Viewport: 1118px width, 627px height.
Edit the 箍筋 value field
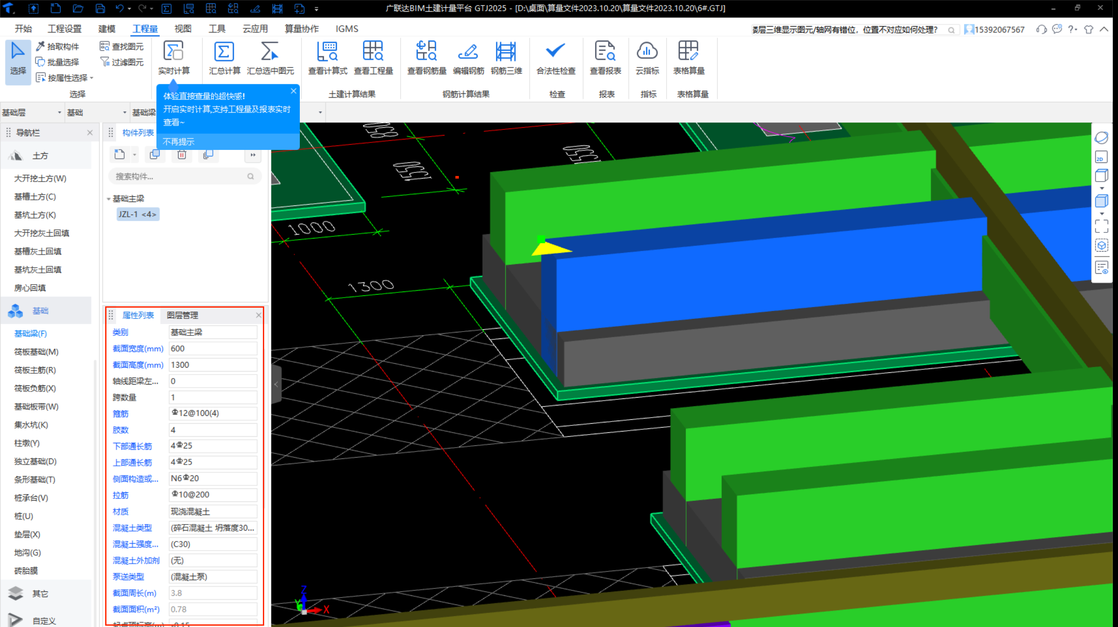pyautogui.click(x=212, y=413)
